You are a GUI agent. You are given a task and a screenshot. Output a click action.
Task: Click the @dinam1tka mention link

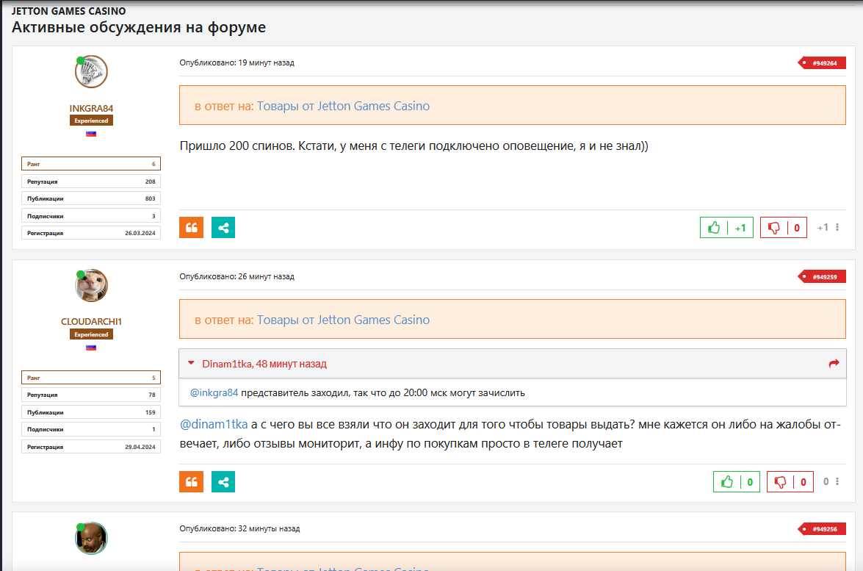pos(214,424)
